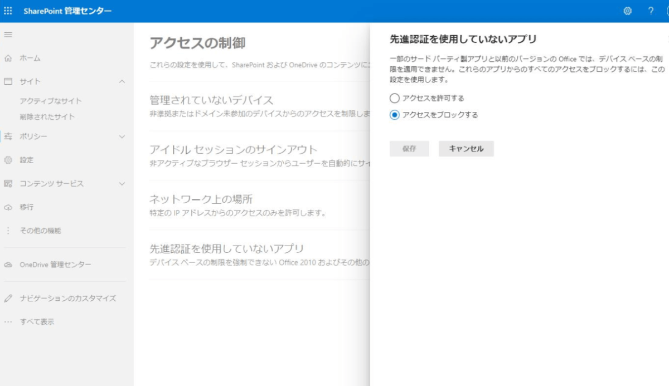Open その他の機能 in navigation
This screenshot has width=669, height=386.
[x=40, y=231]
